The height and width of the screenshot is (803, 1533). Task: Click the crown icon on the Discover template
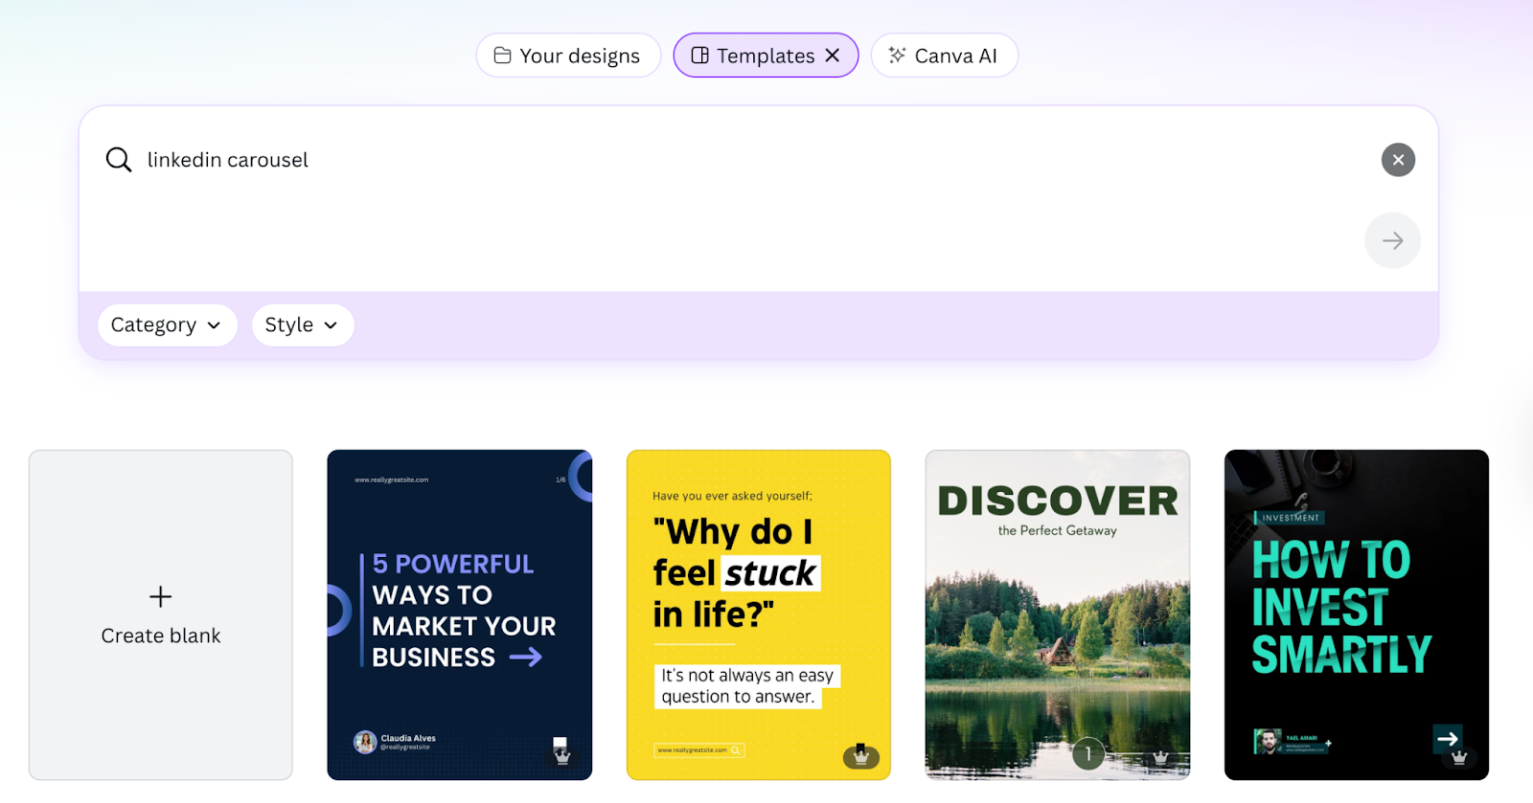[x=1160, y=757]
